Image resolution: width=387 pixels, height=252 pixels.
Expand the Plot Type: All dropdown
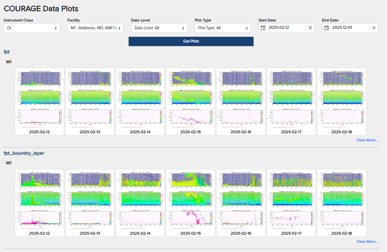[223, 28]
